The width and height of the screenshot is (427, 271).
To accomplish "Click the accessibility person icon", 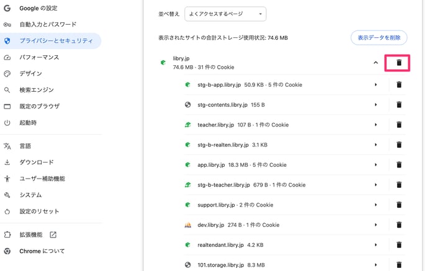I will (x=7, y=179).
